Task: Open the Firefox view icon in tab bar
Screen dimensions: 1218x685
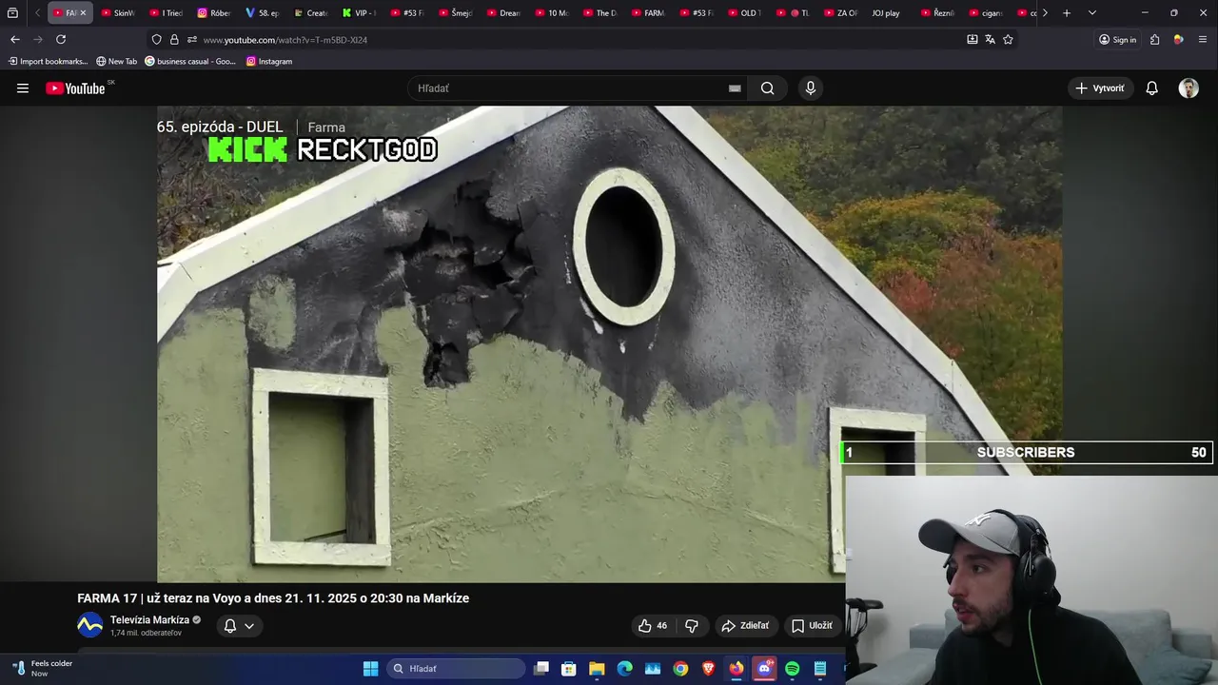Action: point(12,13)
